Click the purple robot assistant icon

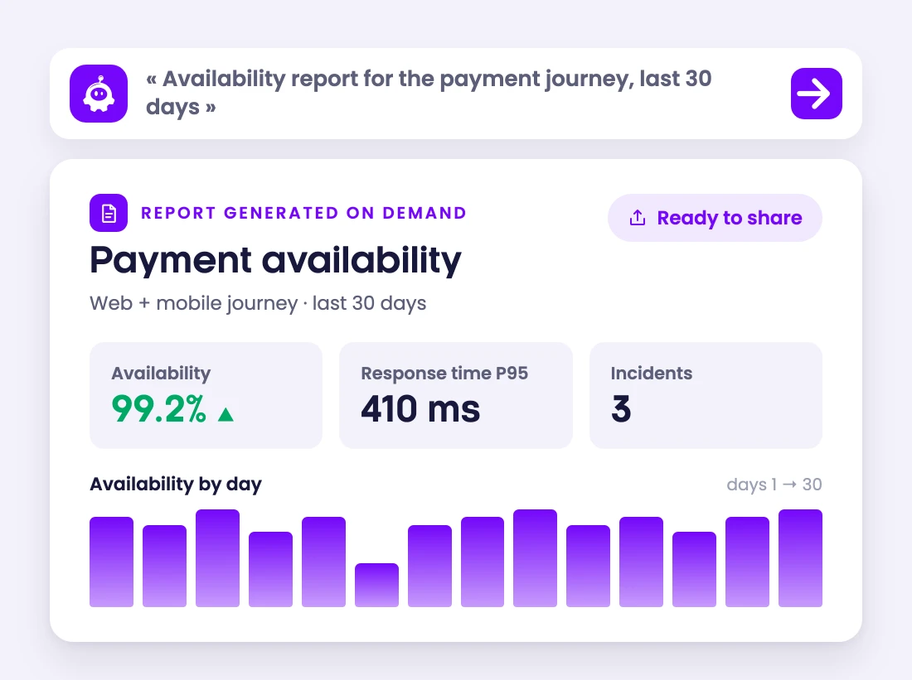(99, 94)
